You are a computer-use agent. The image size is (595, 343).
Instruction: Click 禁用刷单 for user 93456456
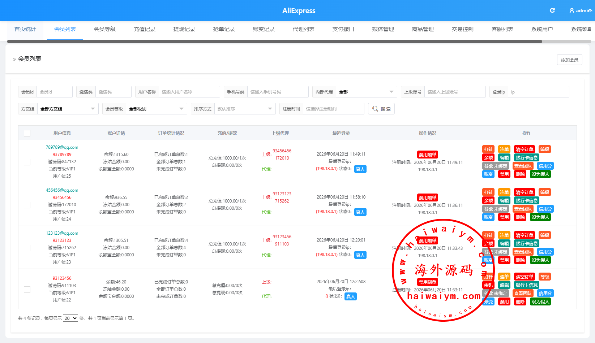(428, 197)
